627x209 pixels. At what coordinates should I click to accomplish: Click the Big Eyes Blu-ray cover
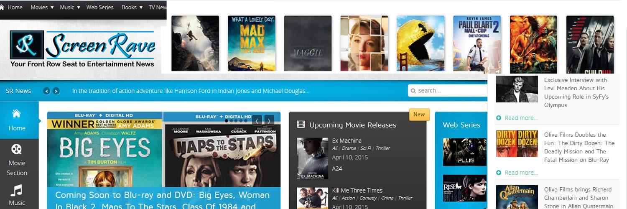click(x=104, y=149)
